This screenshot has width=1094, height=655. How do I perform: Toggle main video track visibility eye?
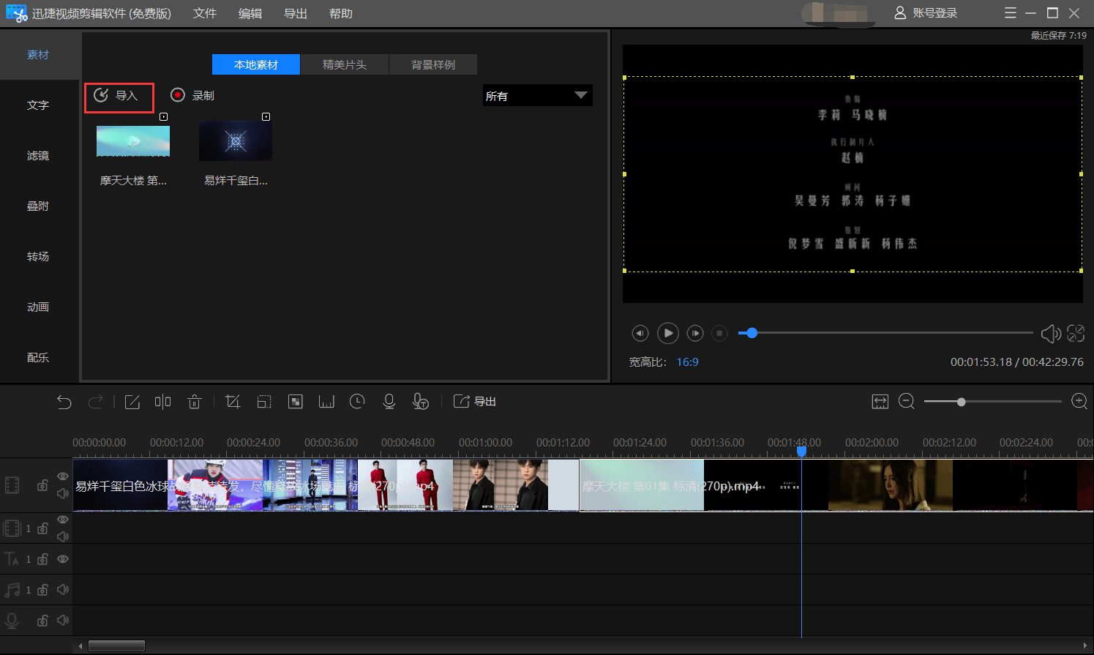click(x=63, y=476)
